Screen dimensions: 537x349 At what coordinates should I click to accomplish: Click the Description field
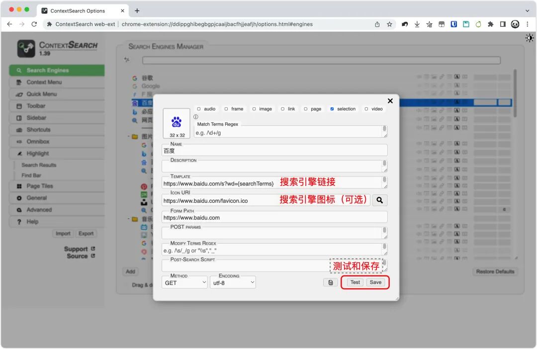[274, 167]
